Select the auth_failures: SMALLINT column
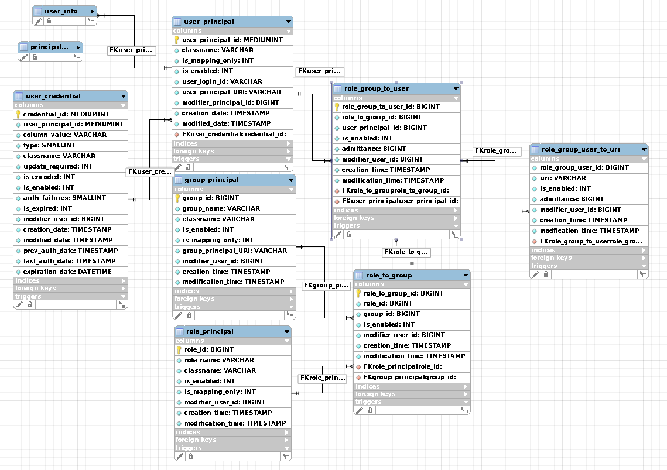Image resolution: width=667 pixels, height=470 pixels. [64, 198]
